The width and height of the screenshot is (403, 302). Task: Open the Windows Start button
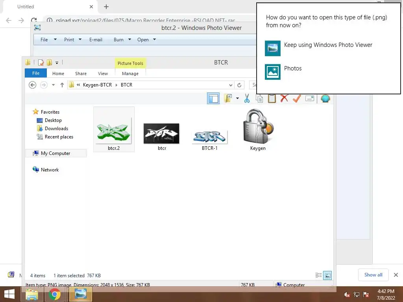tap(9, 294)
